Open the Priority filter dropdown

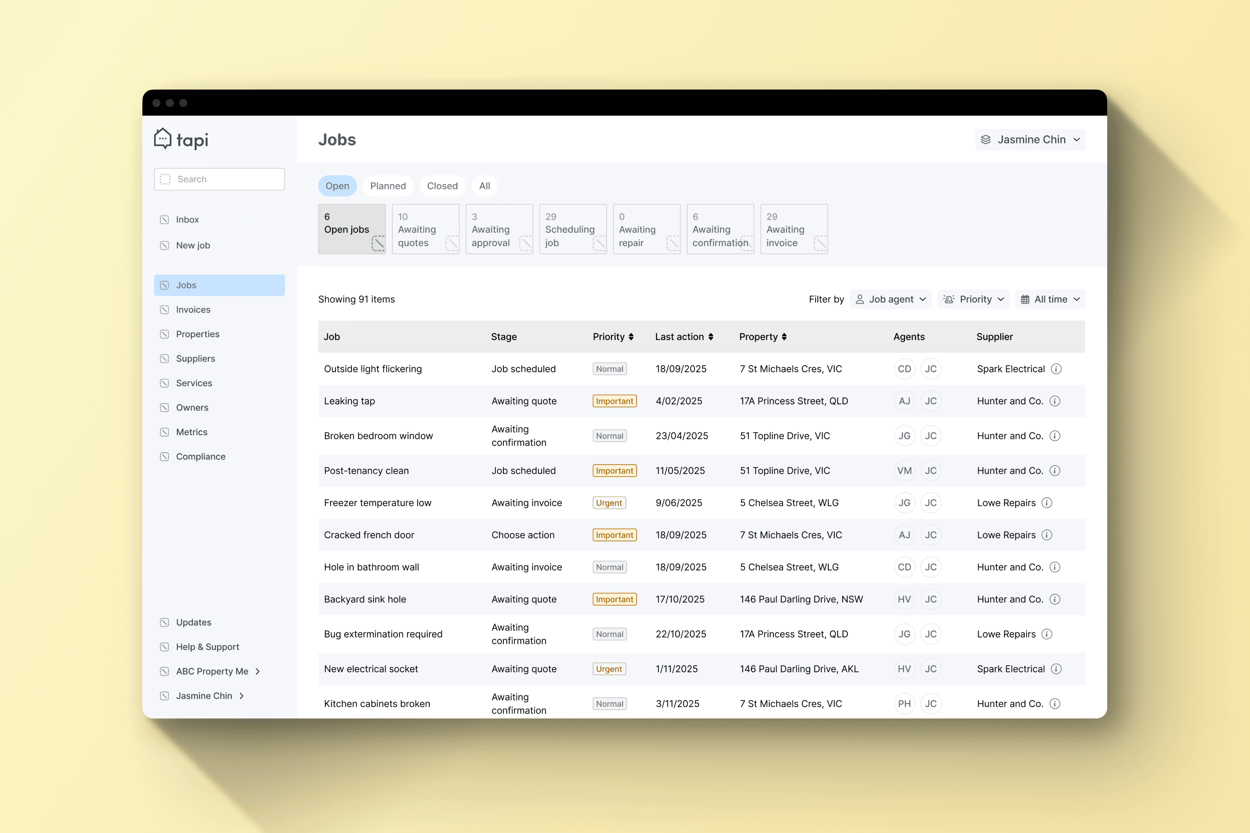[x=974, y=299]
